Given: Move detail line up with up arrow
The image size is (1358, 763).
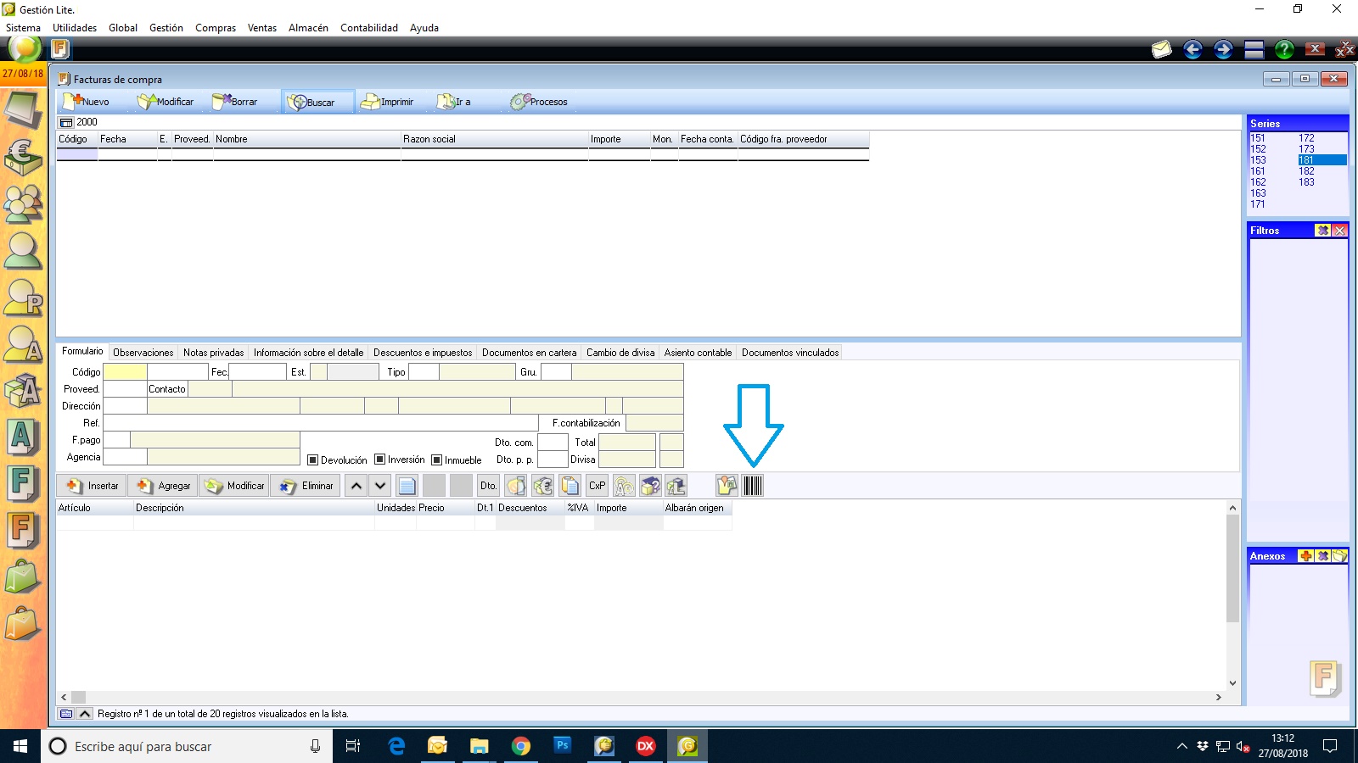Looking at the screenshot, I should [356, 486].
